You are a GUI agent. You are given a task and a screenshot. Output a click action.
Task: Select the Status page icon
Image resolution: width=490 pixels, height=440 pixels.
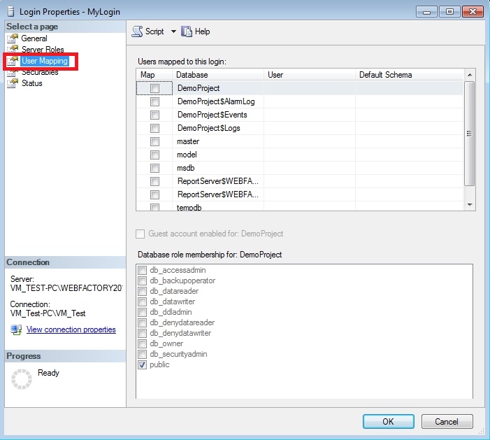click(13, 83)
